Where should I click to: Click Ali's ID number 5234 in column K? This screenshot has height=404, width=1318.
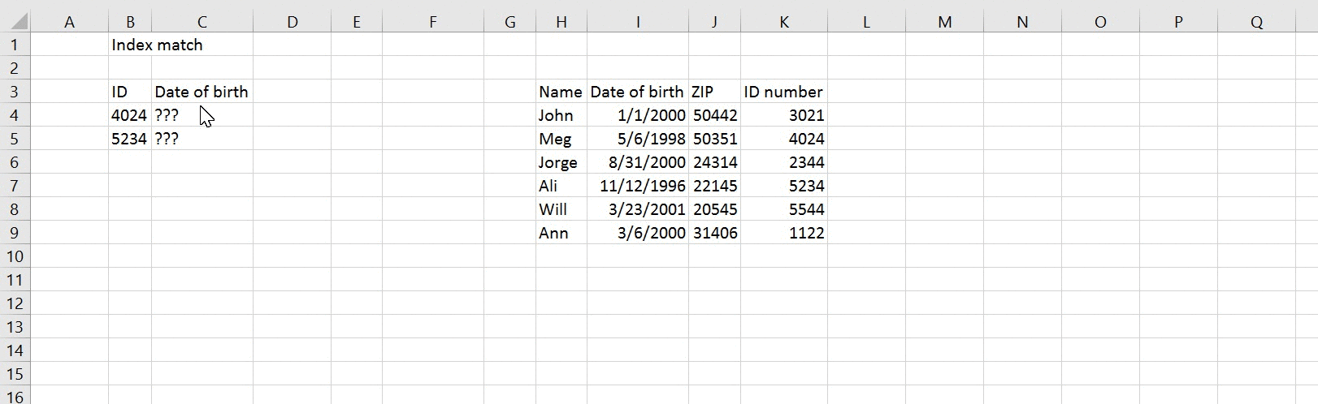click(783, 186)
